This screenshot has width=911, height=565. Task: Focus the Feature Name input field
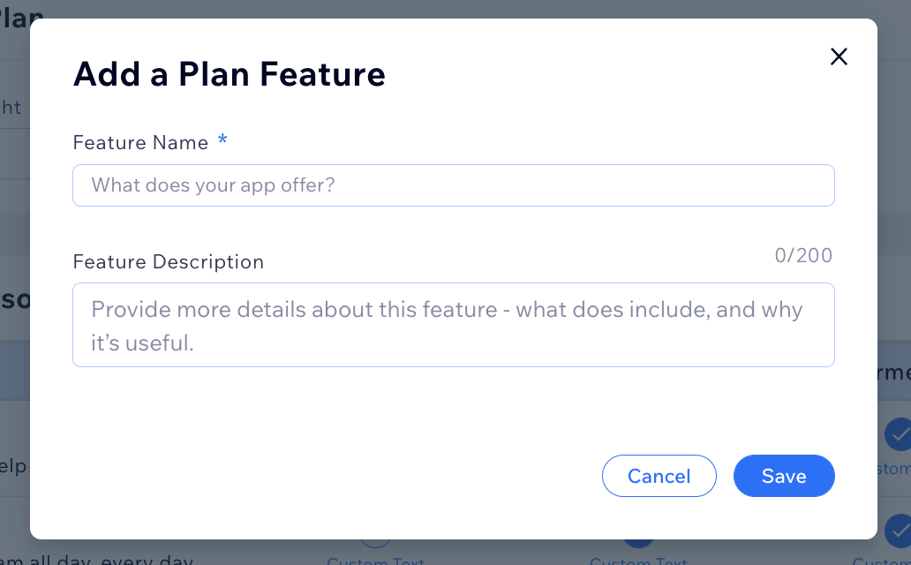coord(453,185)
